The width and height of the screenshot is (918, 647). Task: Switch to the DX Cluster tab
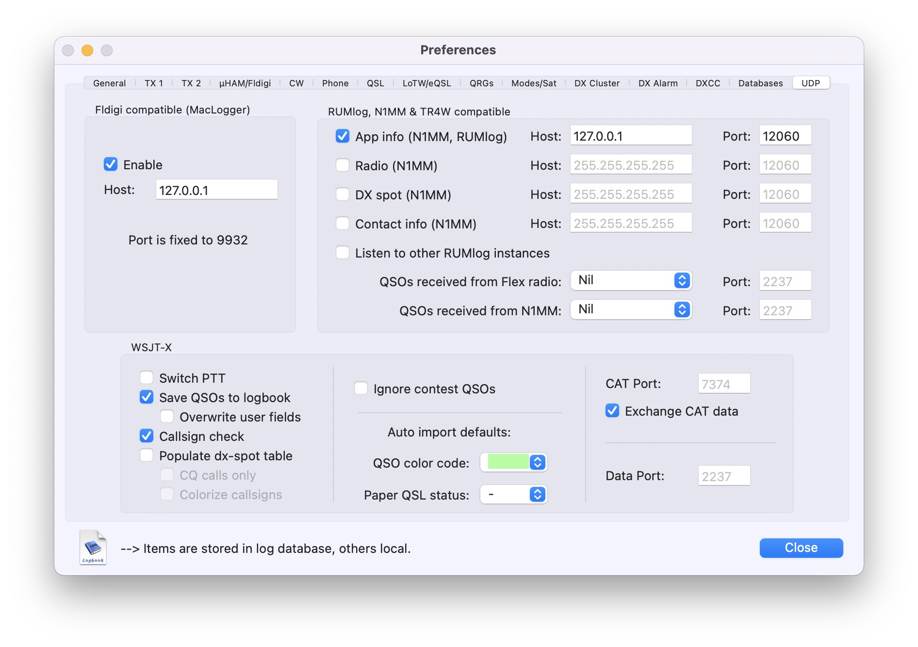pyautogui.click(x=597, y=83)
